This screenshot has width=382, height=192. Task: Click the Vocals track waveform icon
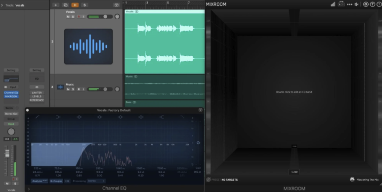pyautogui.click(x=88, y=46)
